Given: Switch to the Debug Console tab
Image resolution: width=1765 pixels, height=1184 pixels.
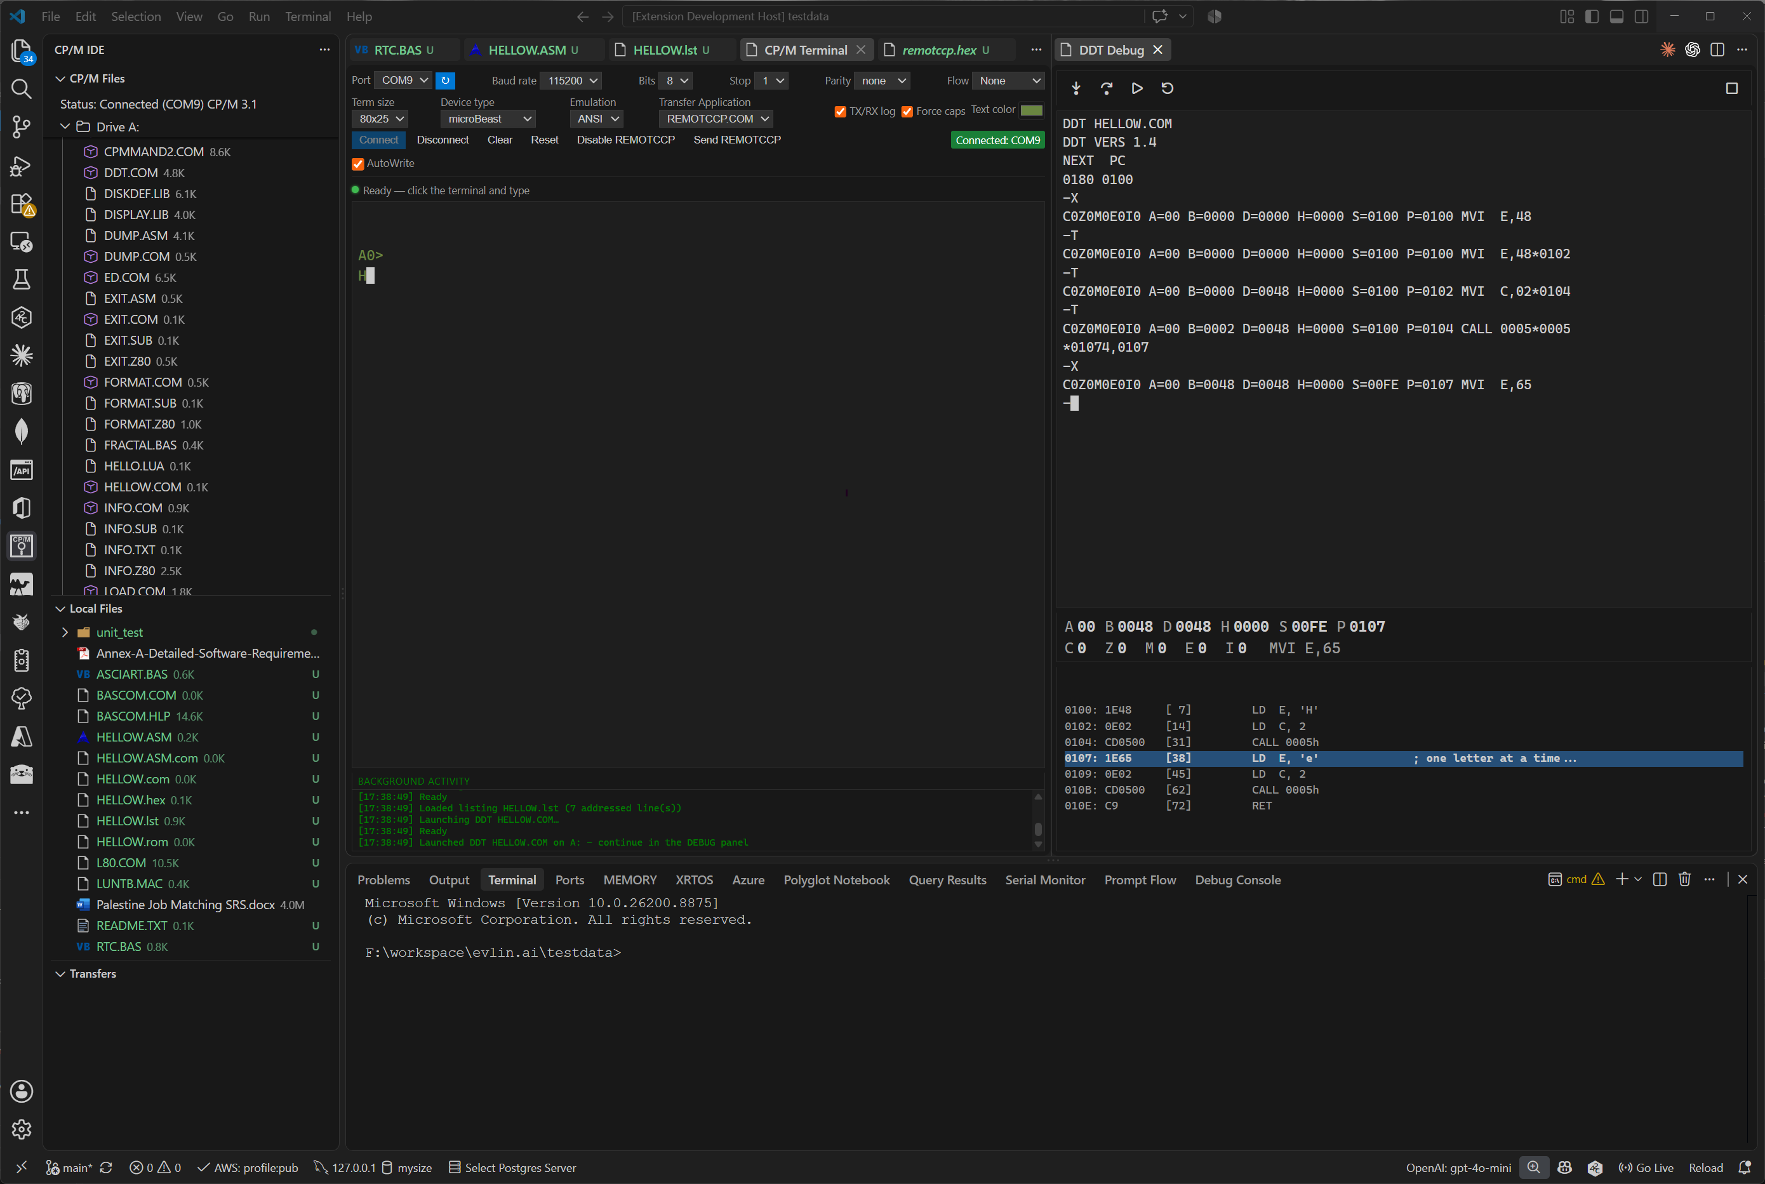Looking at the screenshot, I should click(1237, 880).
